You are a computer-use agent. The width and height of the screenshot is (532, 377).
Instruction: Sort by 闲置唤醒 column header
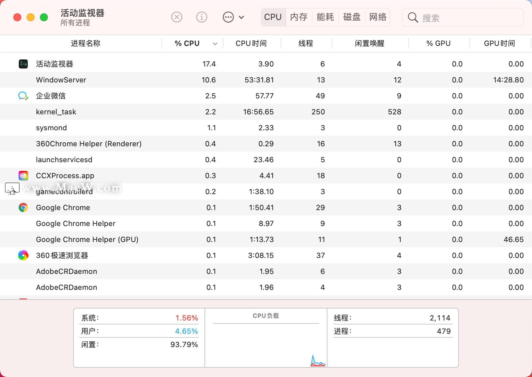[x=369, y=43]
